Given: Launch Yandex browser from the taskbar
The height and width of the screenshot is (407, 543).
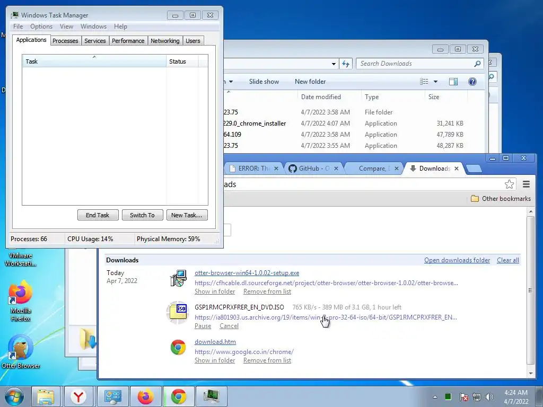Looking at the screenshot, I should (78, 396).
